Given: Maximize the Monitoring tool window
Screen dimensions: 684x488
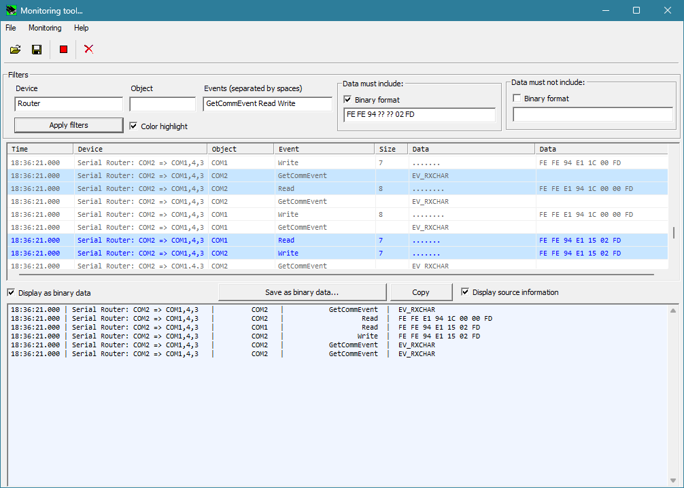Looking at the screenshot, I should 636,10.
